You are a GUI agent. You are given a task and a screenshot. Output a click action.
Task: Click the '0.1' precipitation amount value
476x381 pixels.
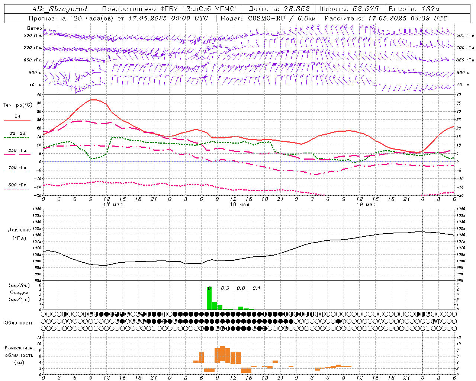click(x=257, y=288)
